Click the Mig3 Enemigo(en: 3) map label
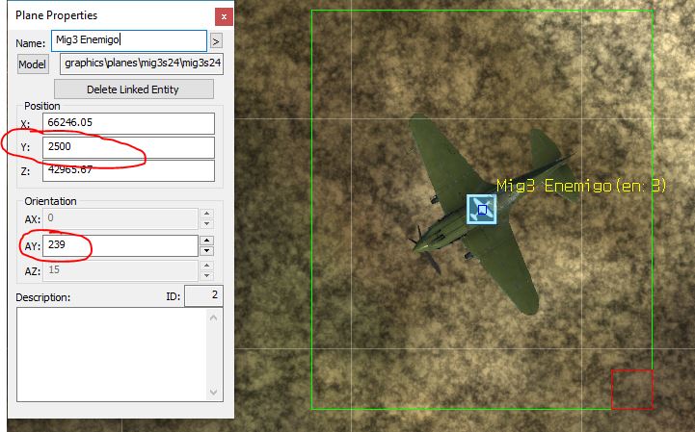 [x=581, y=186]
